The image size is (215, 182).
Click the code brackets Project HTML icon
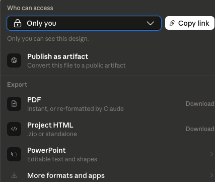pos(14,129)
